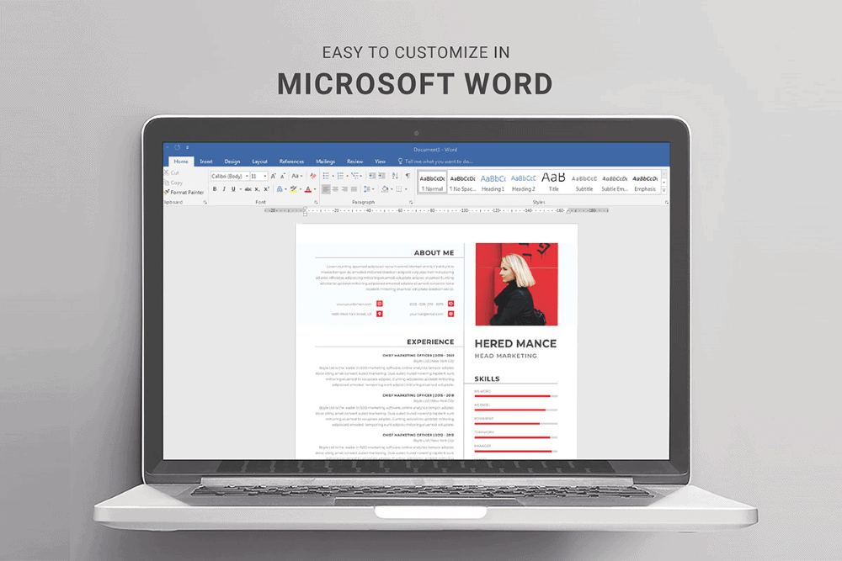This screenshot has height=561, width=842.
Task: Align text right
Action: [344, 188]
